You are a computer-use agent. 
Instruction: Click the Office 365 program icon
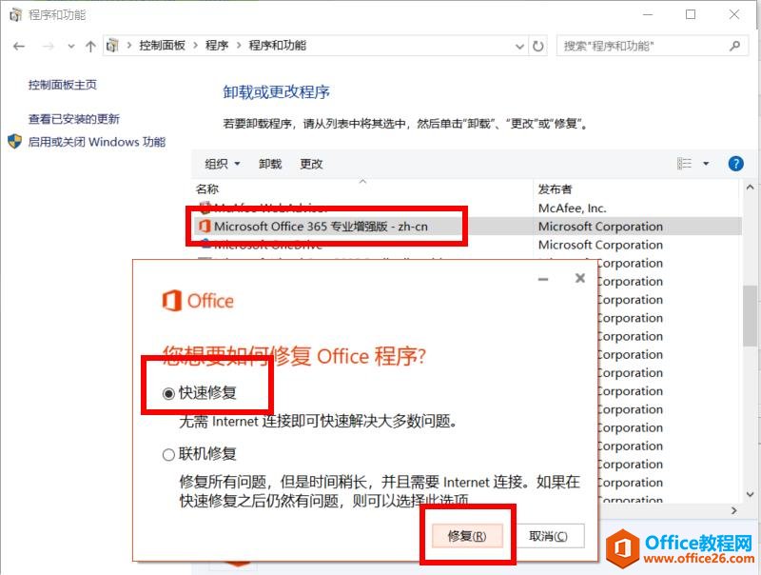(205, 227)
